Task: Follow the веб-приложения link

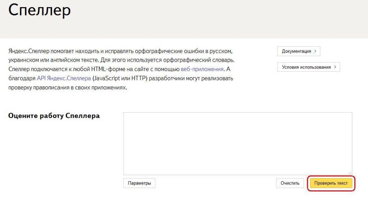Action: pos(202,69)
